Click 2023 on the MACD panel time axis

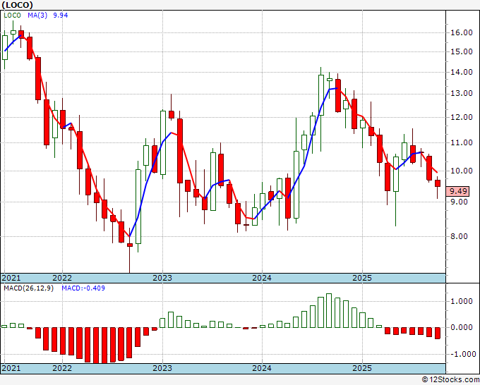(162, 368)
